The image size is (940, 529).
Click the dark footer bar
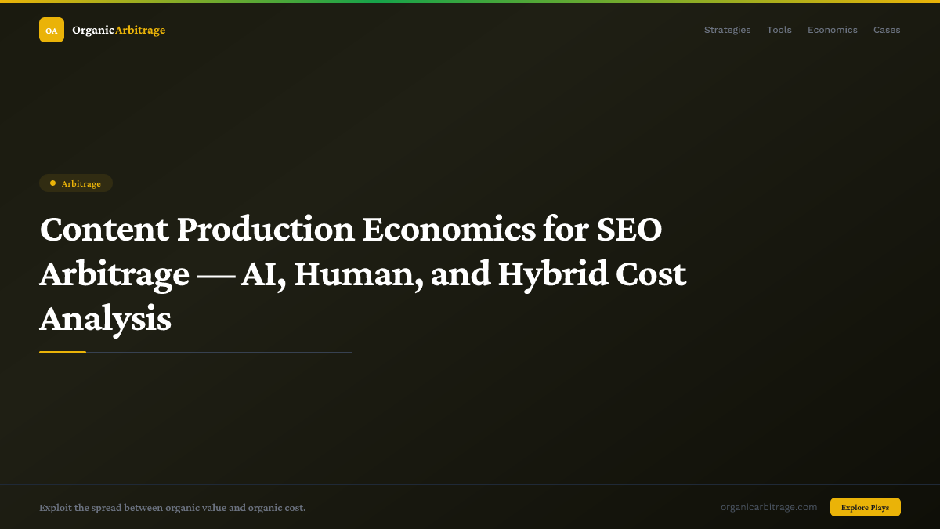(x=470, y=507)
